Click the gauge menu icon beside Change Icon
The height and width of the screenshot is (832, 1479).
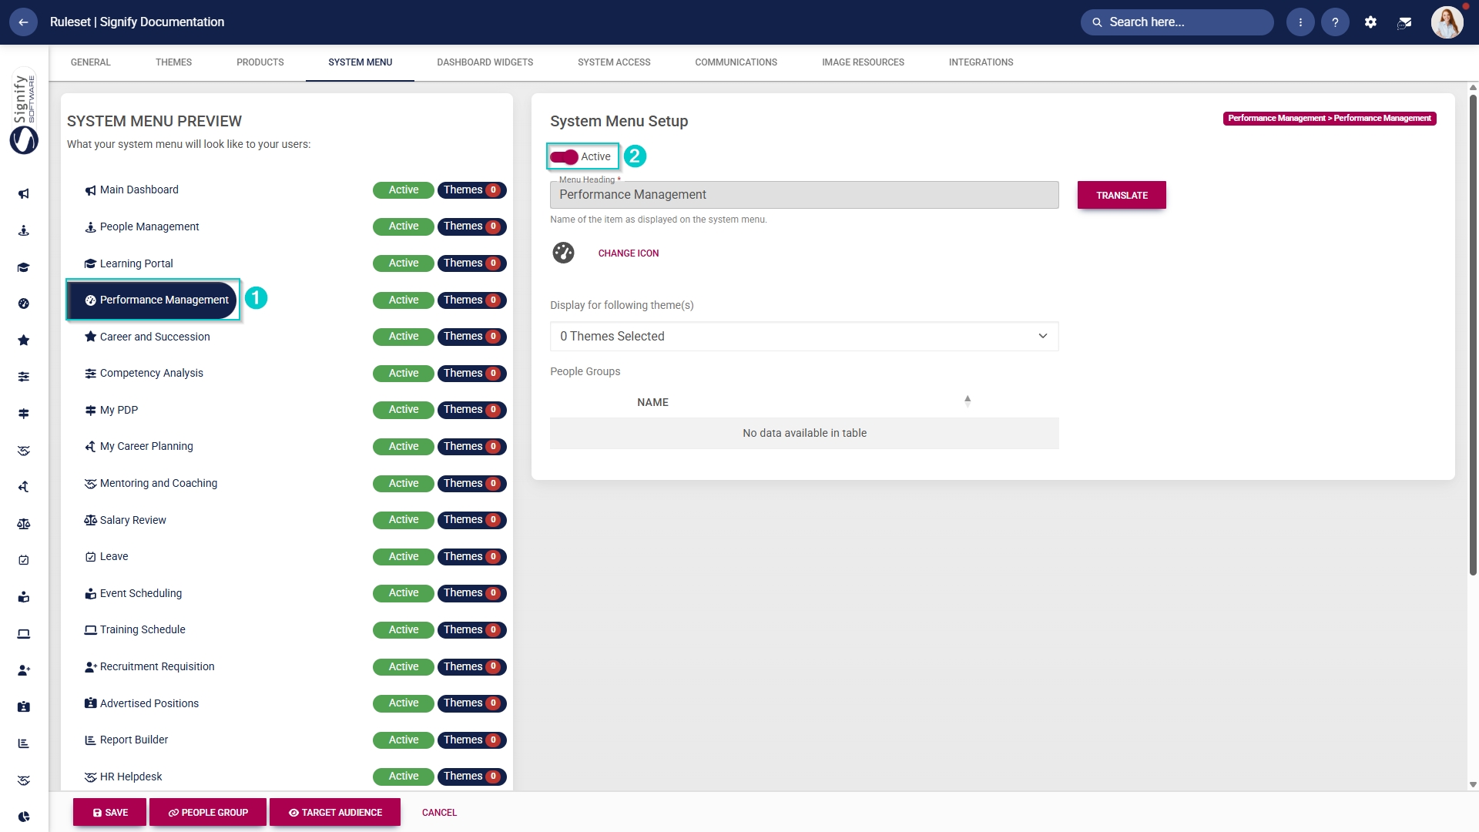[563, 253]
